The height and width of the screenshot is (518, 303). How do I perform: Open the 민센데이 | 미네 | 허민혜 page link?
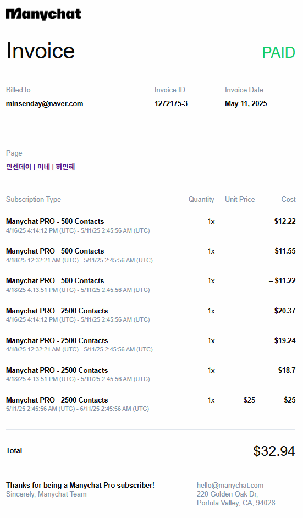pyautogui.click(x=40, y=167)
